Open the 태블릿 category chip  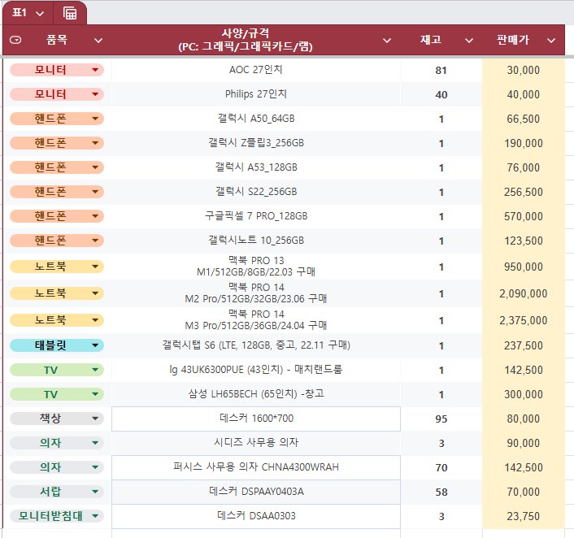coord(57,345)
